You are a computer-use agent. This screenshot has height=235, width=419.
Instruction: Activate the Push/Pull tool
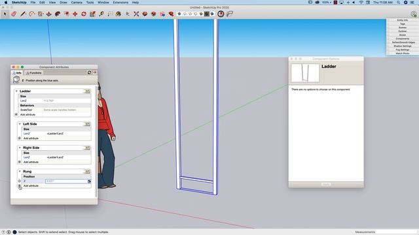pos(49,14)
